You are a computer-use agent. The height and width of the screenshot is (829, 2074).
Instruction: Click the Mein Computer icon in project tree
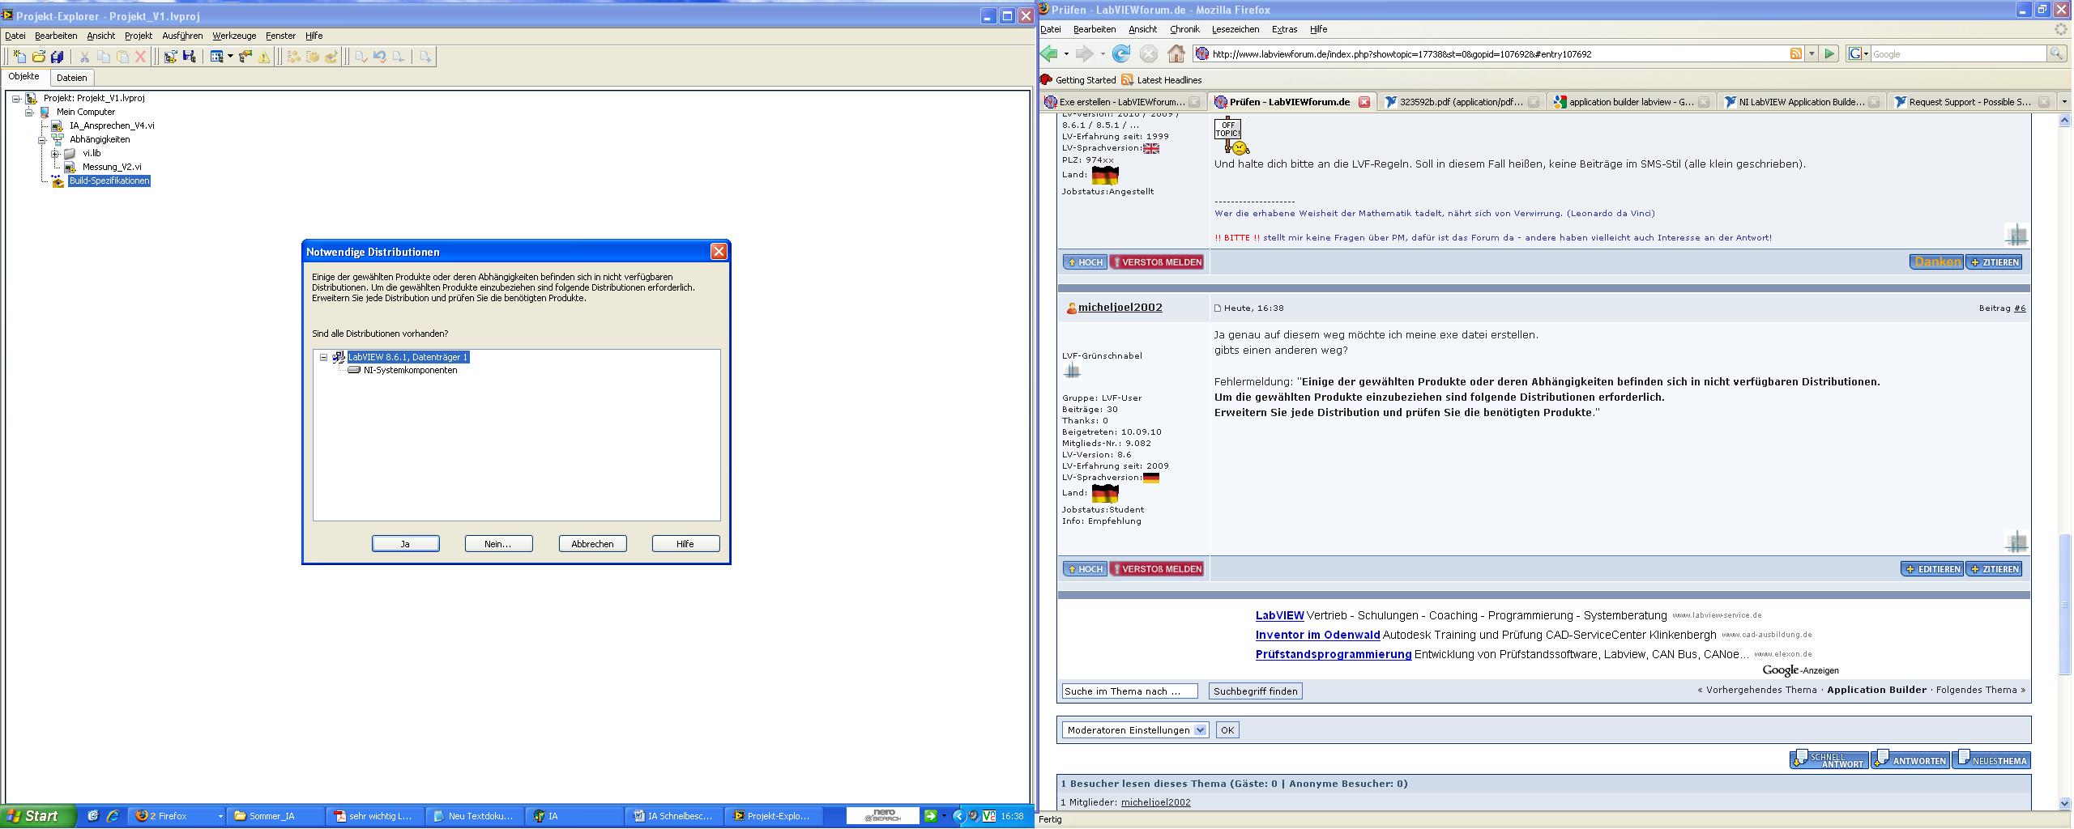[45, 112]
